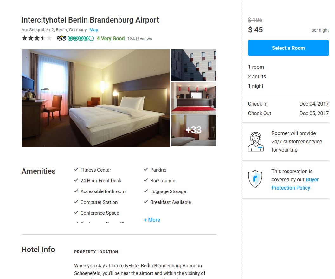The width and height of the screenshot is (335, 279).
Task: Click the green TripAdvisor rating bubbles
Action: point(81,38)
